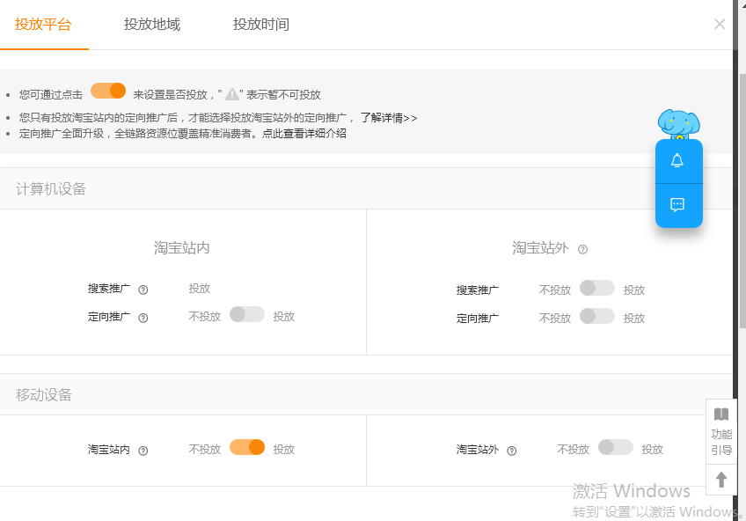746x521 pixels.
Task: Click the vertical scrollbar thumb
Action: click(x=742, y=201)
